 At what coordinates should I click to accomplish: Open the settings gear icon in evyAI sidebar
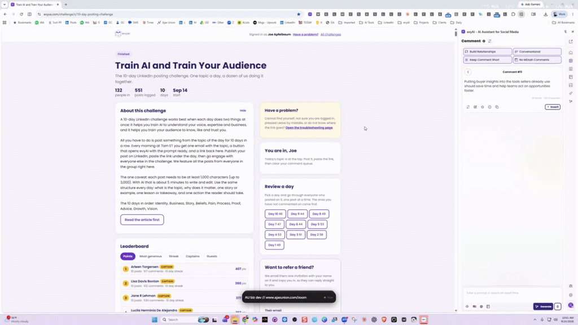(571, 295)
